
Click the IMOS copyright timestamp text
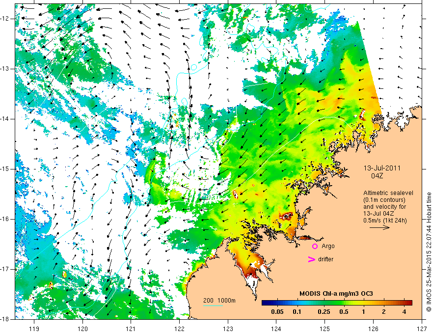pos(429,252)
